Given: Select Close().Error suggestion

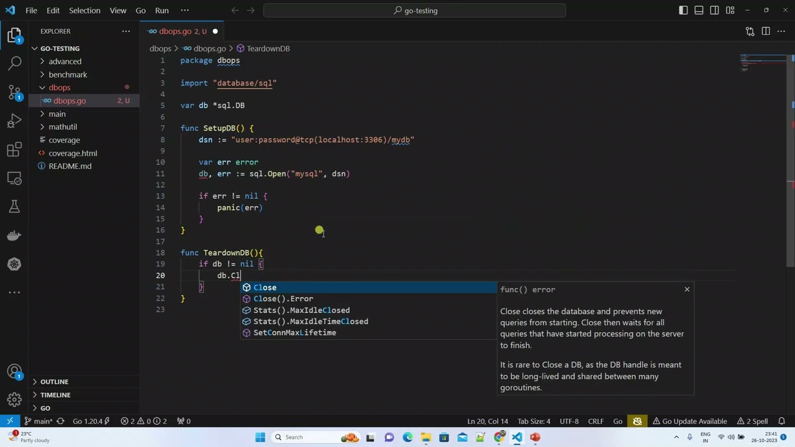Looking at the screenshot, I should 369,299.
